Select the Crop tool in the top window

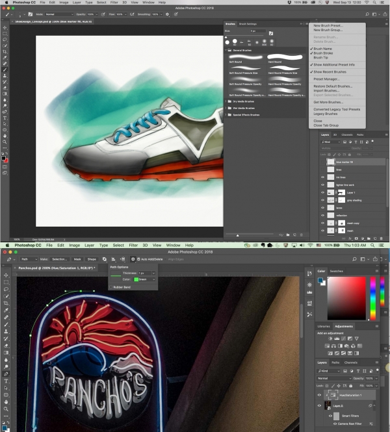click(5, 51)
